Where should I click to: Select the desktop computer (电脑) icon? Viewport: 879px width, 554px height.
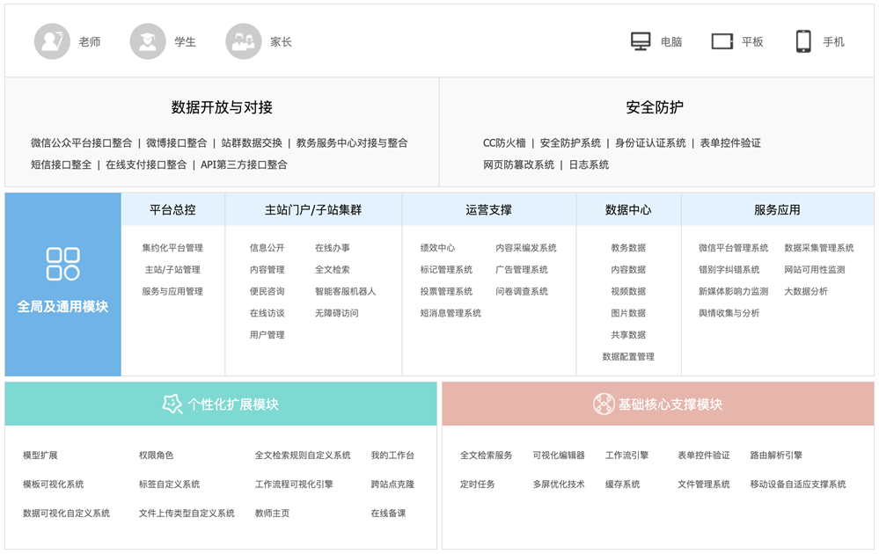point(641,41)
